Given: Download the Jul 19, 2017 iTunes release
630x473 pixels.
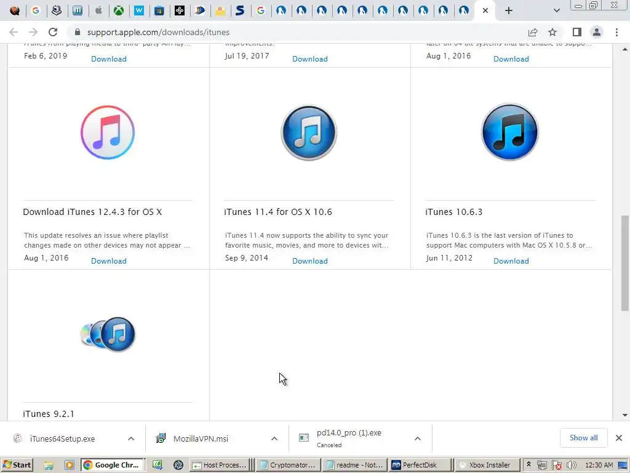Looking at the screenshot, I should tap(310, 59).
